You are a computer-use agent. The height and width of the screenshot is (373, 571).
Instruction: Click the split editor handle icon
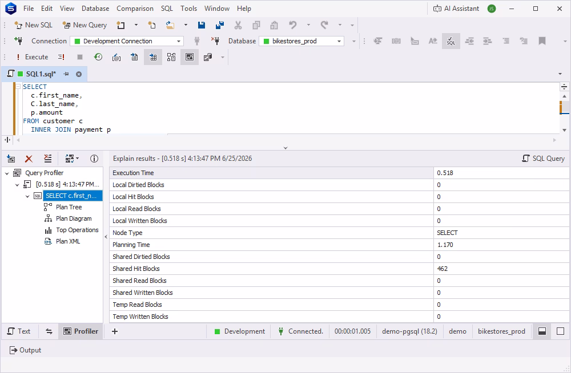point(564,87)
